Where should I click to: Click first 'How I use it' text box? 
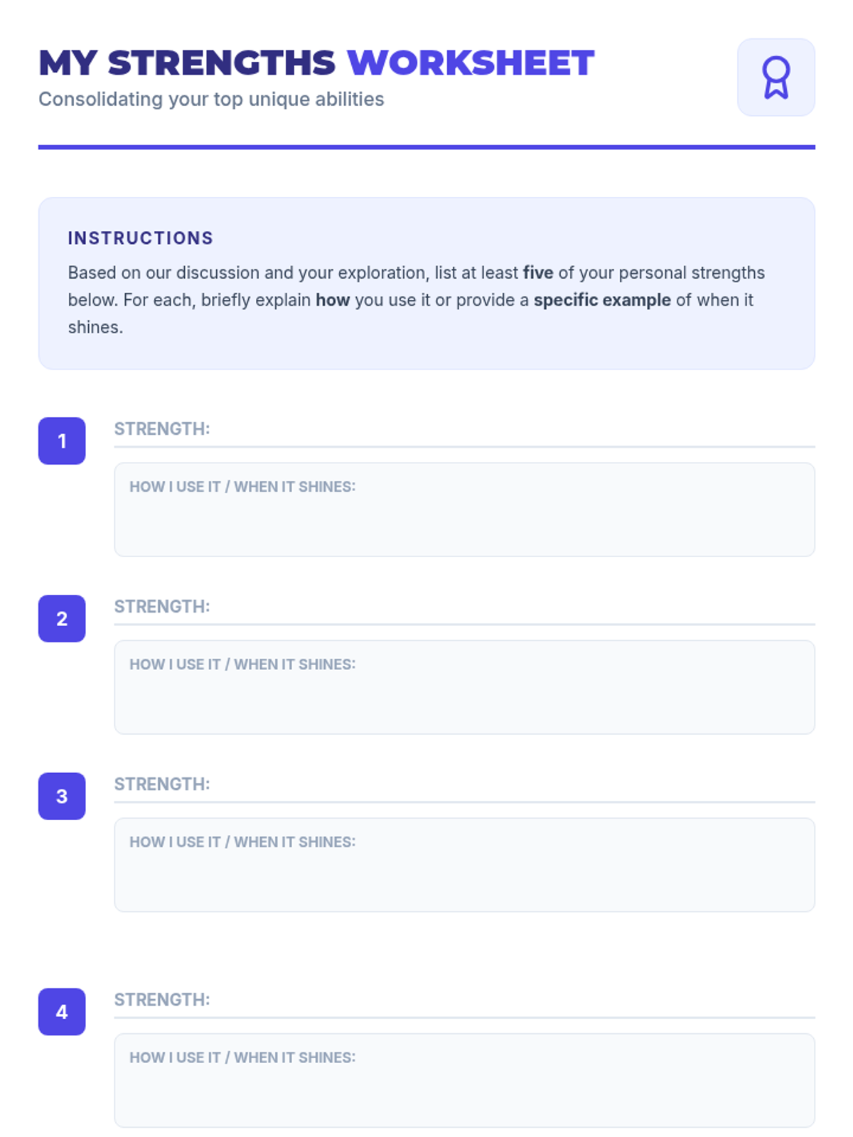[464, 510]
